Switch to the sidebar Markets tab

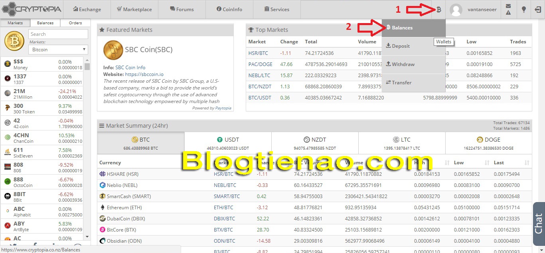click(15, 23)
